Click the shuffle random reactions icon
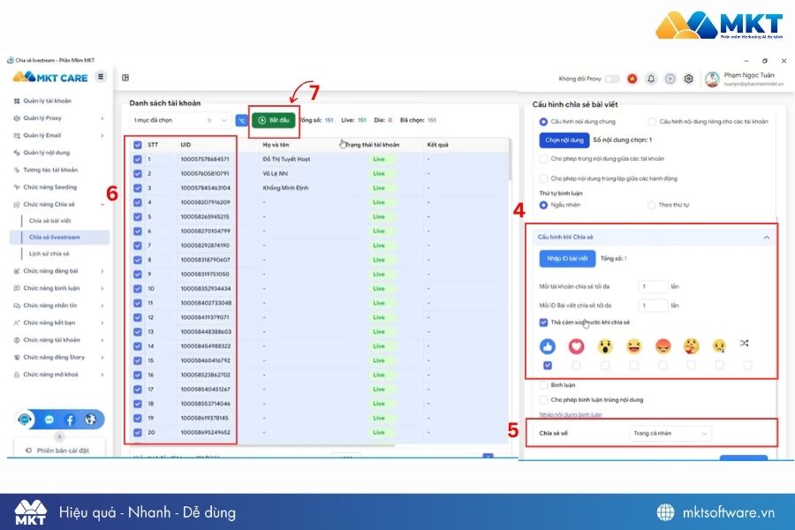 click(744, 344)
